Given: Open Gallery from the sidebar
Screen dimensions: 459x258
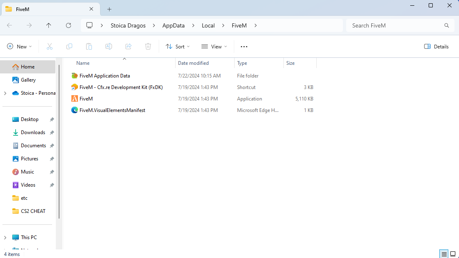Looking at the screenshot, I should (28, 80).
